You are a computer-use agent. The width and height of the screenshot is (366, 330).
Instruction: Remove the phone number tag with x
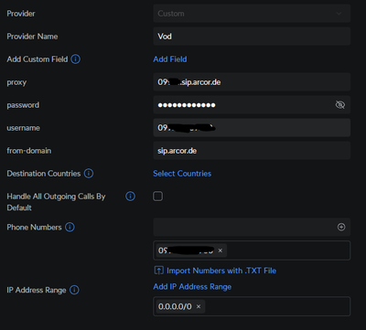[221, 250]
